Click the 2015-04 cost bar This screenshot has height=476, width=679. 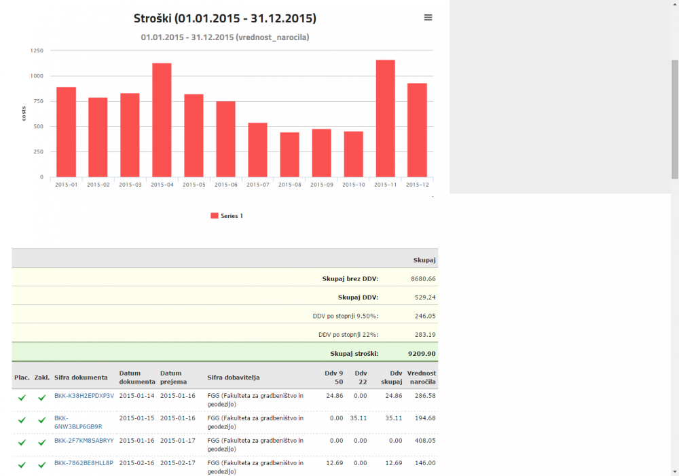[x=162, y=120]
